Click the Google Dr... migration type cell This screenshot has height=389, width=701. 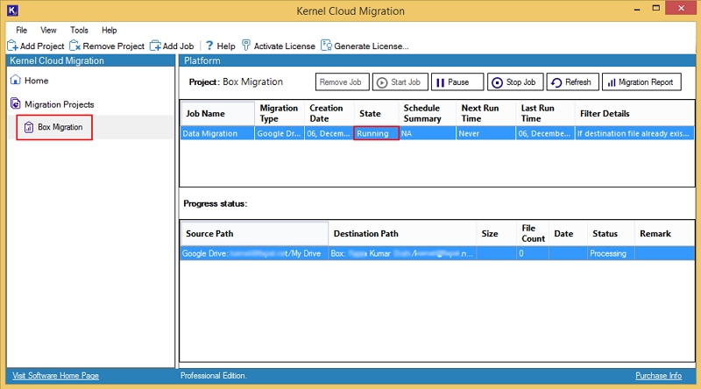coord(280,133)
